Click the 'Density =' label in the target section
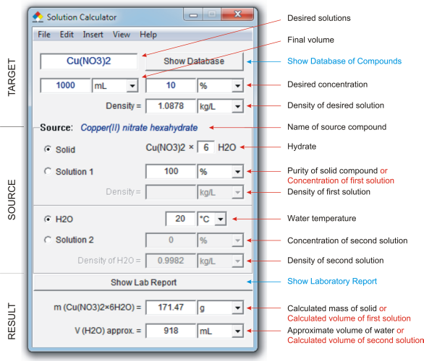424x361 pixels. pyautogui.click(x=123, y=105)
